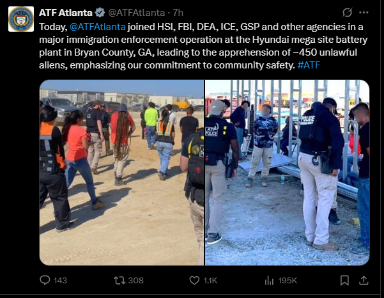Image resolution: width=384 pixels, height=298 pixels.
Task: Repost this tweet with retweet icon
Action: pos(119,280)
